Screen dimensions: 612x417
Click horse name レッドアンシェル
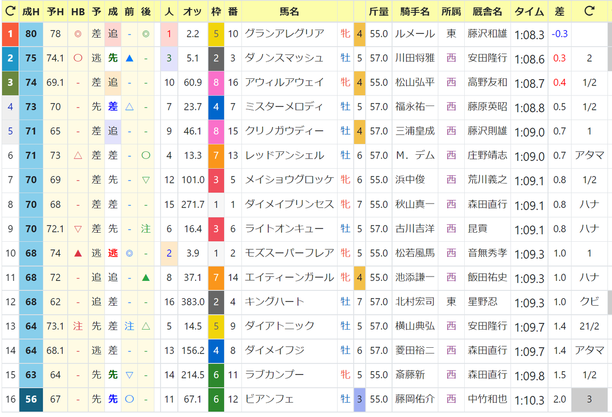click(x=284, y=155)
